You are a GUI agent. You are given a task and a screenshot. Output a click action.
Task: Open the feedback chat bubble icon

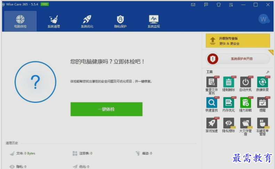click(206, 5)
